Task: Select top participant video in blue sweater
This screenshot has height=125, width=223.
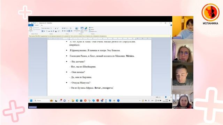Action: (183, 27)
